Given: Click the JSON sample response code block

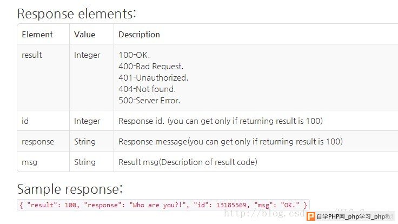Looking at the screenshot, I should pos(163,205).
